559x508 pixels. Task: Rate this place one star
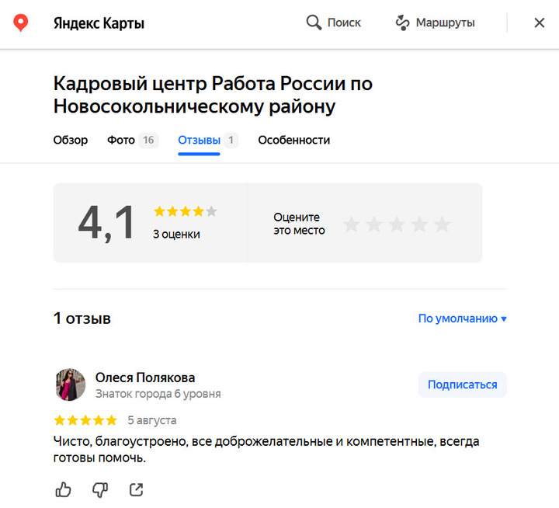[x=352, y=224]
